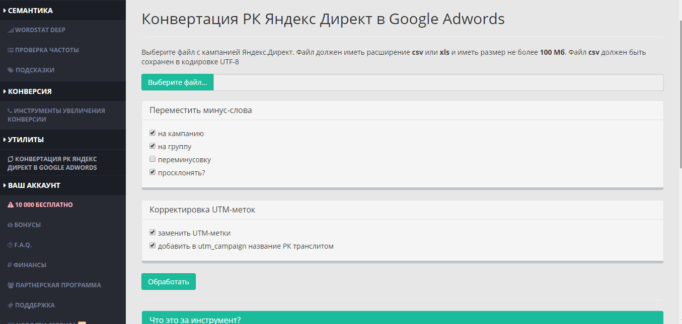Click the 'Выберите файл...' button
The image size is (682, 324).
click(x=177, y=82)
